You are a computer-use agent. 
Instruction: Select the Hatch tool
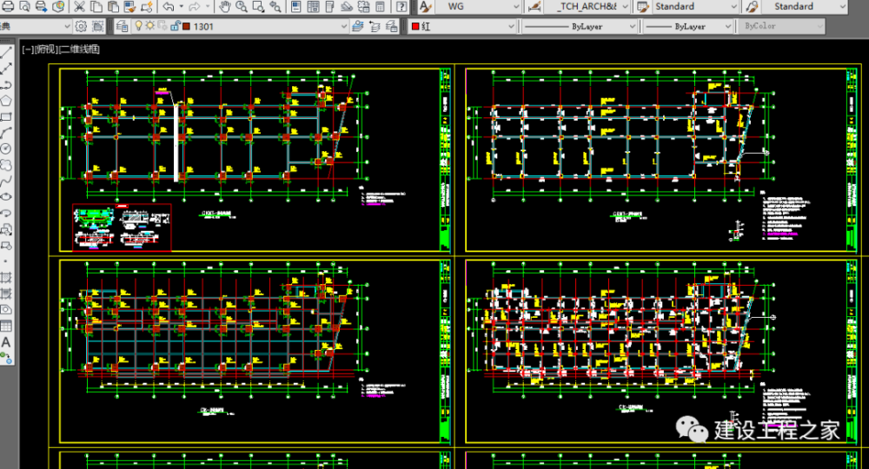[x=6, y=277]
